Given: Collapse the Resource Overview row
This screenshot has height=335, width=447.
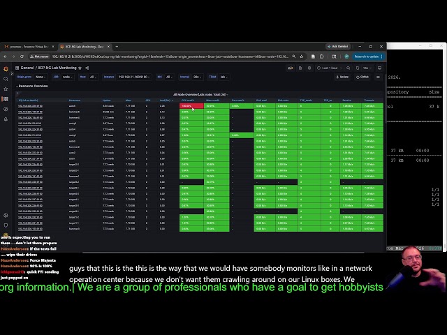Looking at the screenshot, I should click(x=32, y=86).
